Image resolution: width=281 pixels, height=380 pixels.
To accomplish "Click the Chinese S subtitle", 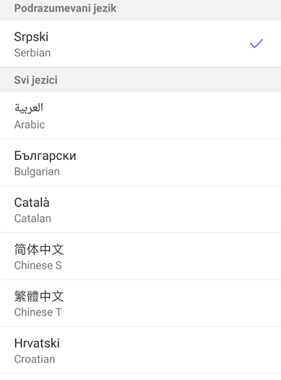I will point(38,266).
